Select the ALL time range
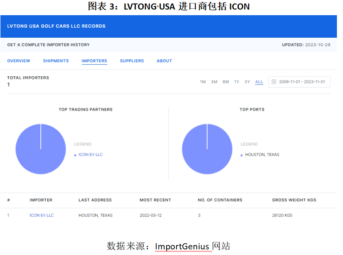Screen dimensions: 343x255 259,82
